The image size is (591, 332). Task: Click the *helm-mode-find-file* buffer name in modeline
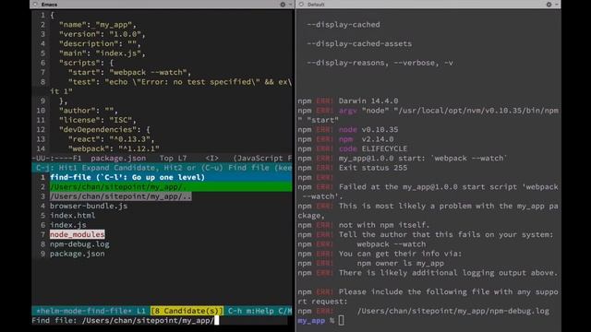[x=84, y=311]
